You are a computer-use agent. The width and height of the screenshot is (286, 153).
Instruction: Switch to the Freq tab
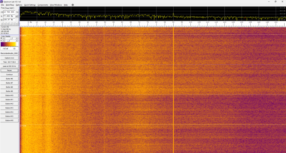[3, 8]
